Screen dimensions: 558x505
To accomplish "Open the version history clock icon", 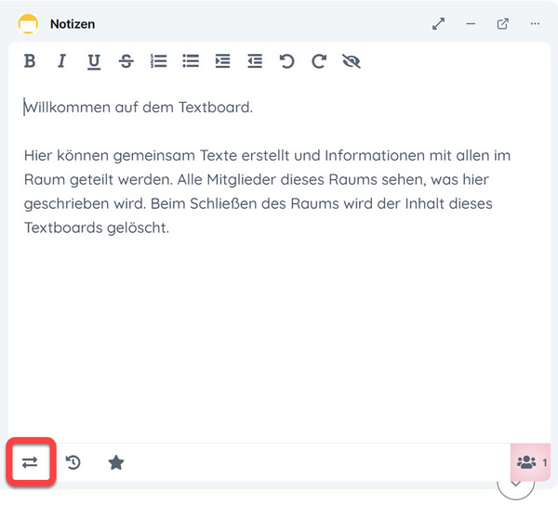I will 73,462.
